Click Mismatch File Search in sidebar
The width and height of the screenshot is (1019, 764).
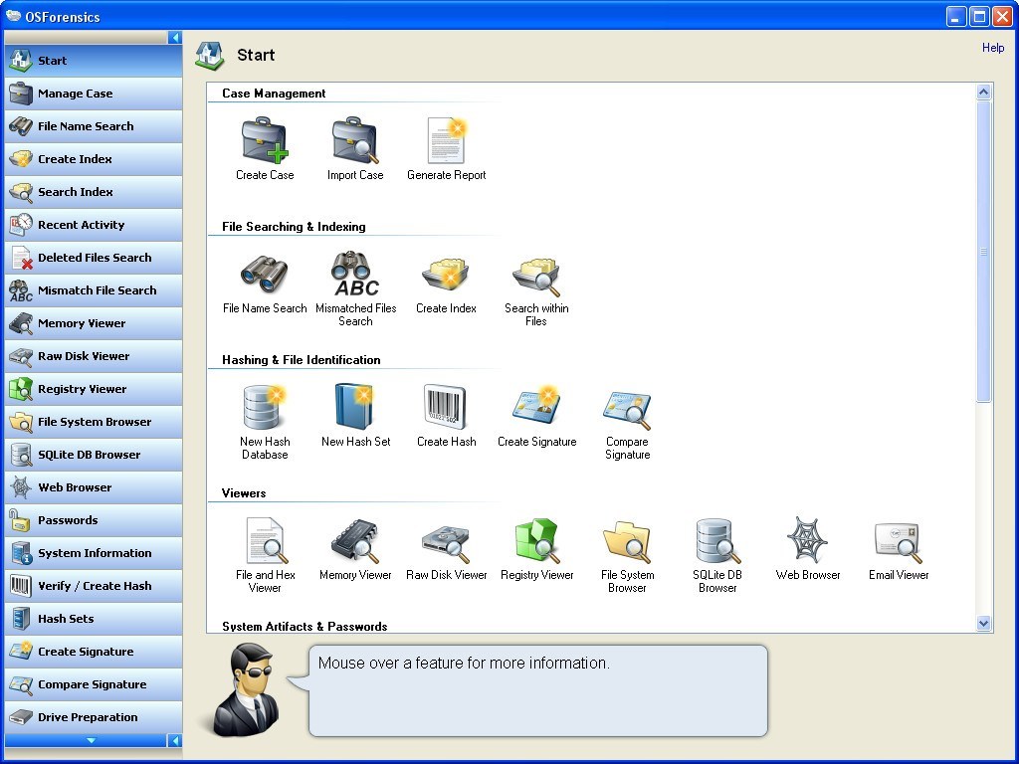pyautogui.click(x=93, y=290)
